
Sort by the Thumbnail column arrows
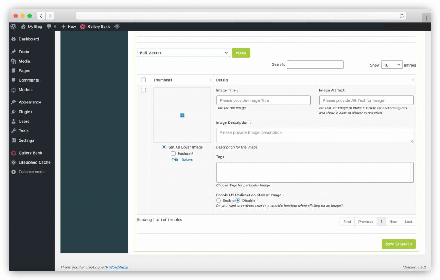pyautogui.click(x=211, y=80)
